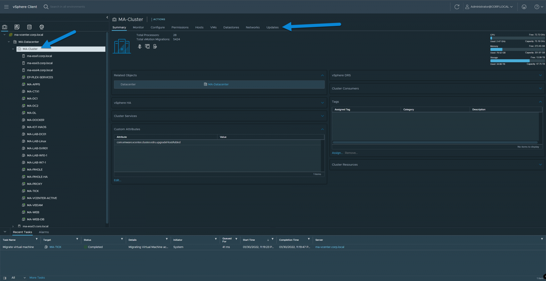
Task: Collapse the Recent Tasks bottom panel
Action: pyautogui.click(x=5, y=232)
